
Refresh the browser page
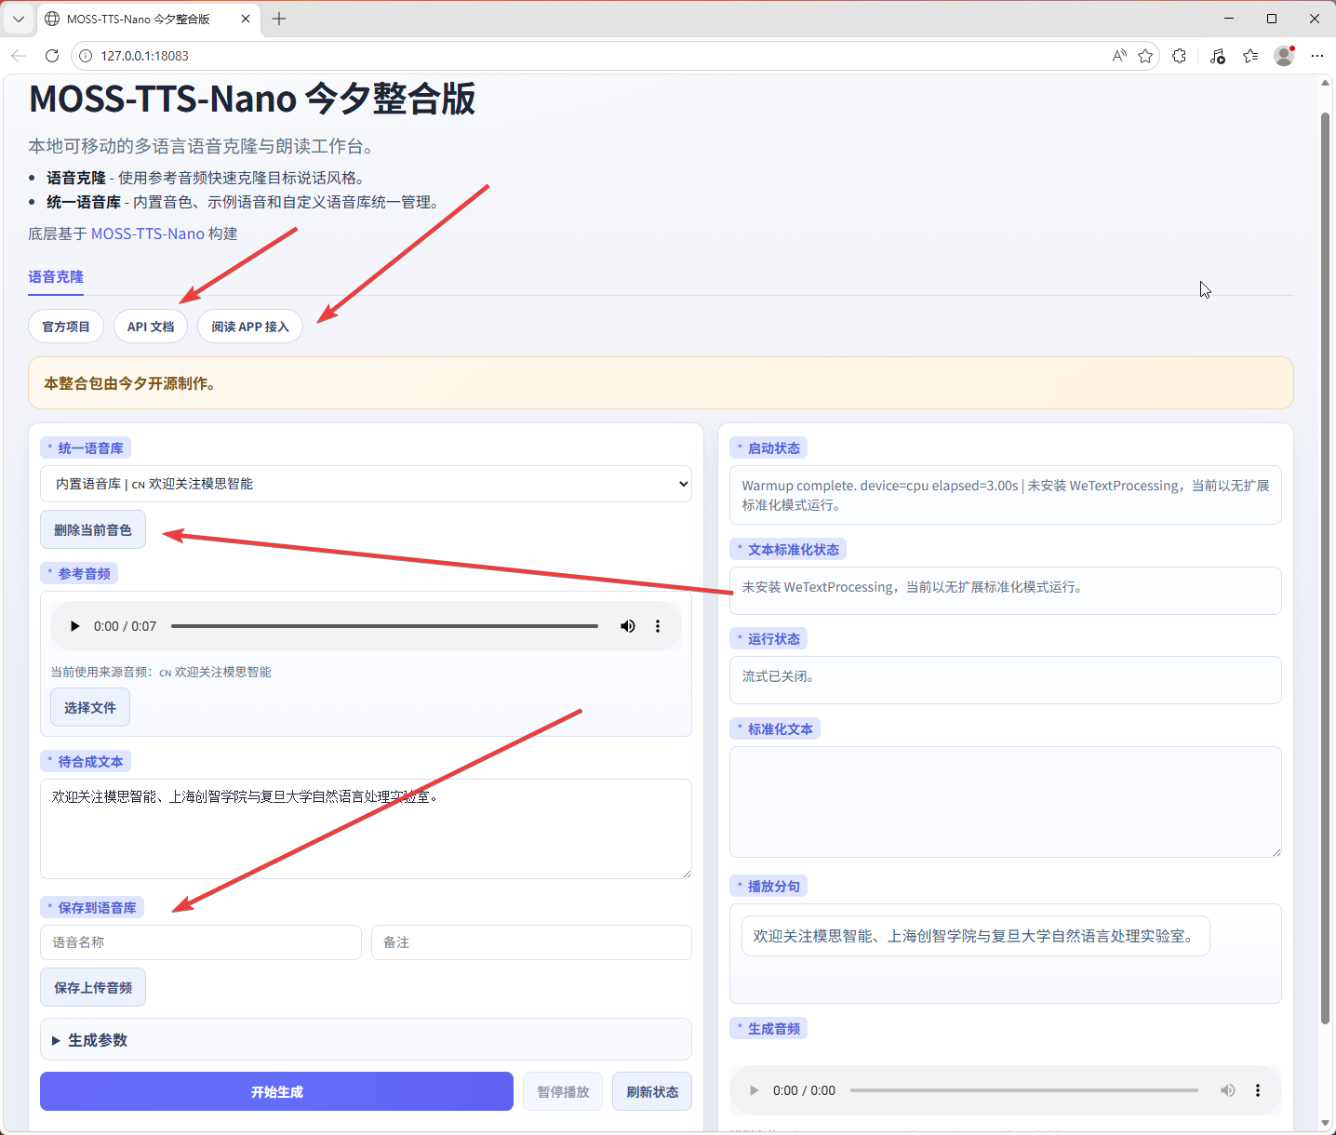coord(52,56)
